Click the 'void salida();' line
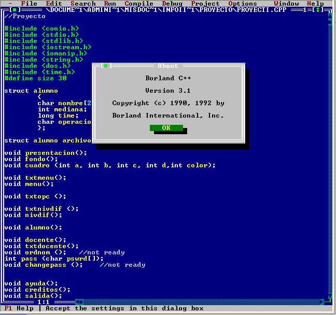The width and height of the screenshot is (336, 315). coord(33,296)
